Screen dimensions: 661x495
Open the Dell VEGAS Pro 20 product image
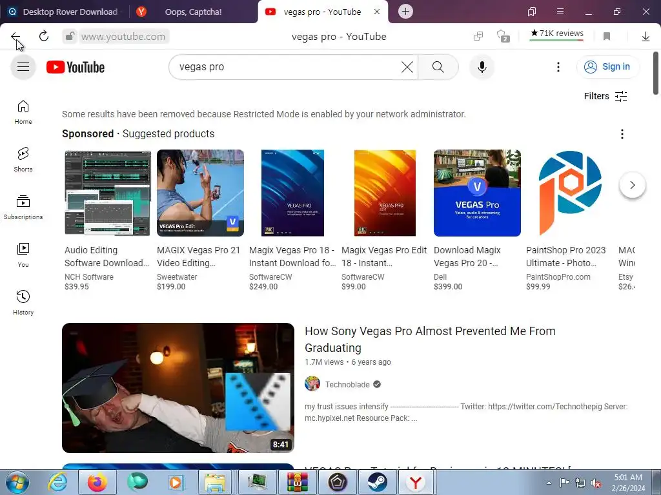pyautogui.click(x=477, y=193)
